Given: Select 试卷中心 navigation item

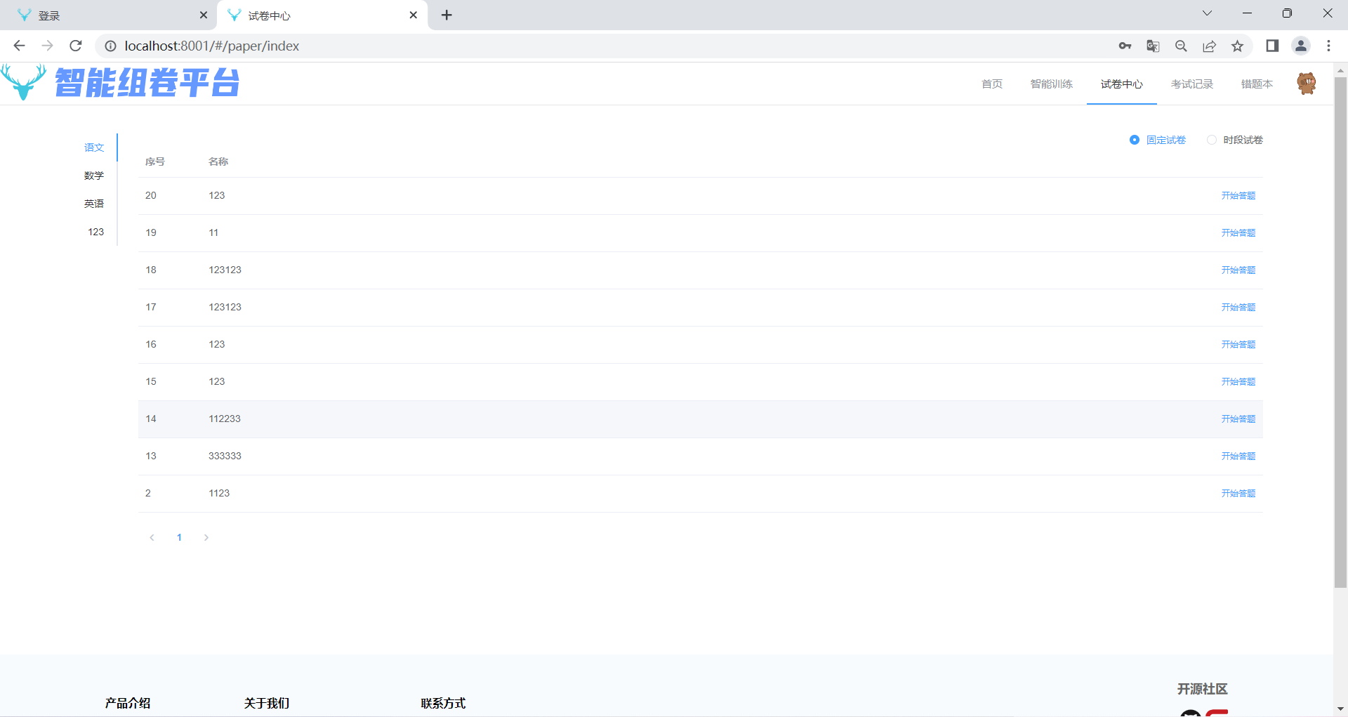Looking at the screenshot, I should [x=1121, y=84].
